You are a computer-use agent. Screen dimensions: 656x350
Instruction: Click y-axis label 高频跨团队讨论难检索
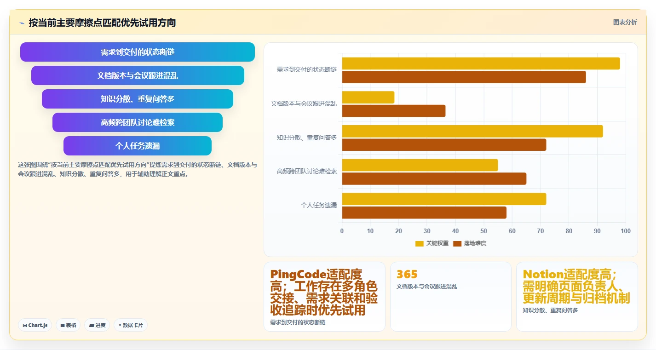pyautogui.click(x=307, y=172)
